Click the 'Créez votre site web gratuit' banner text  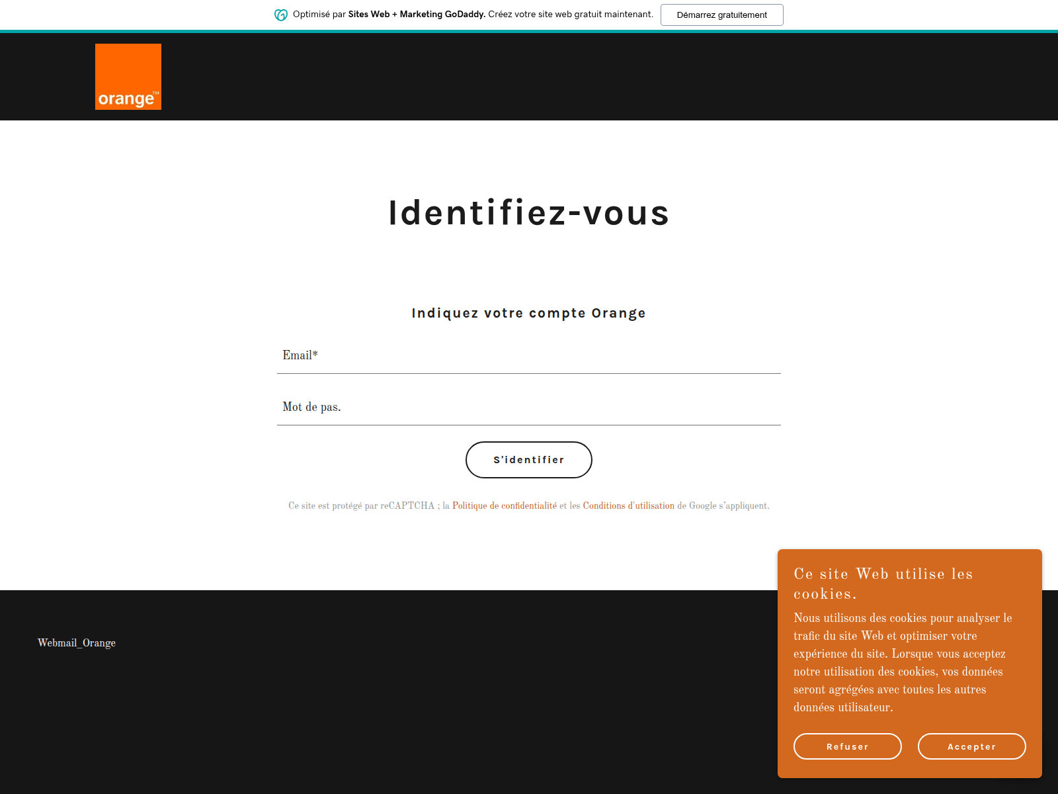click(570, 15)
